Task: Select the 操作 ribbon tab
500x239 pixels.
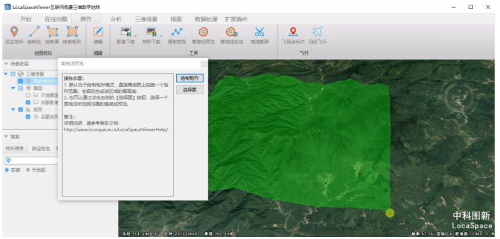Action: [86, 19]
